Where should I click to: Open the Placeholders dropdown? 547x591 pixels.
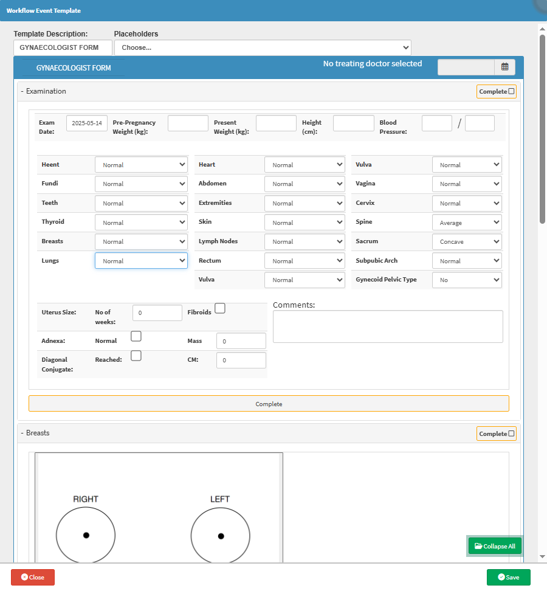[x=263, y=47]
